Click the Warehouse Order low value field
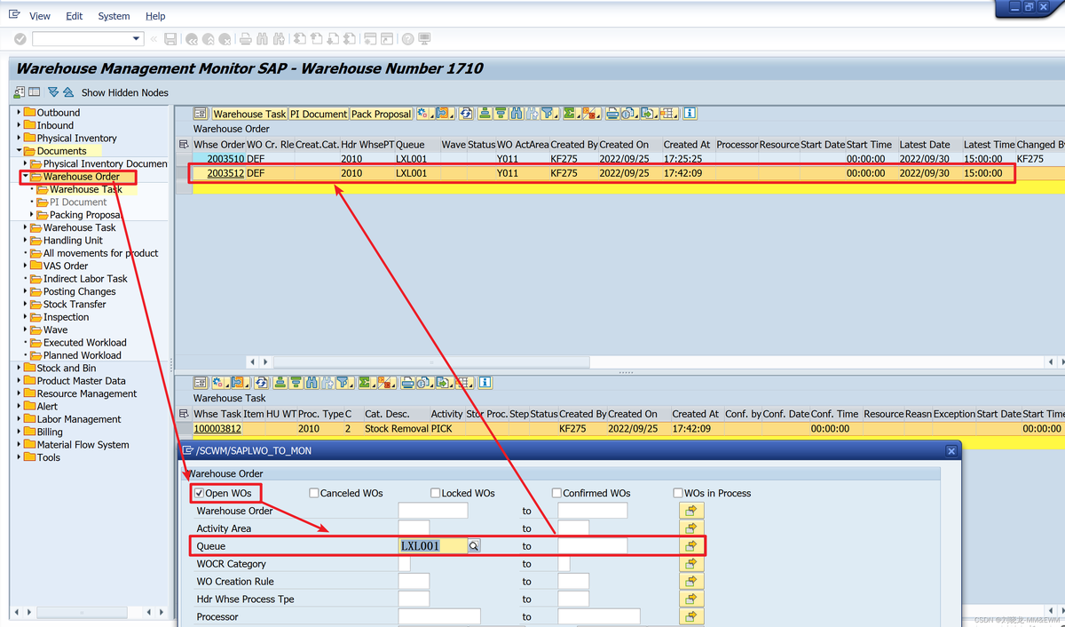The height and width of the screenshot is (627, 1065). pyautogui.click(x=432, y=511)
